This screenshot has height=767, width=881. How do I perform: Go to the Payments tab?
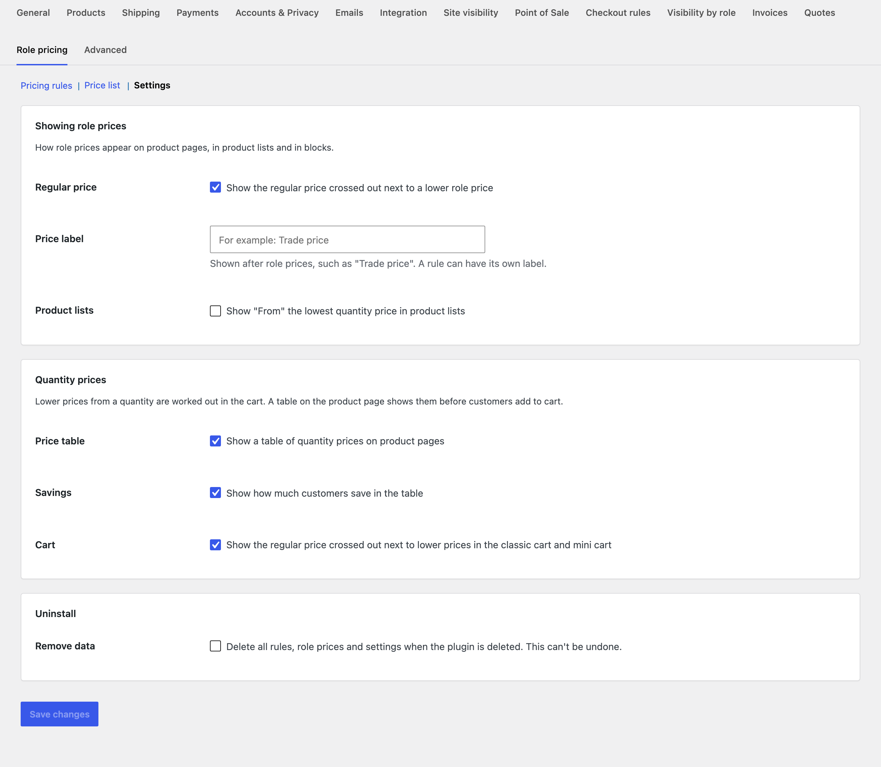pos(198,13)
